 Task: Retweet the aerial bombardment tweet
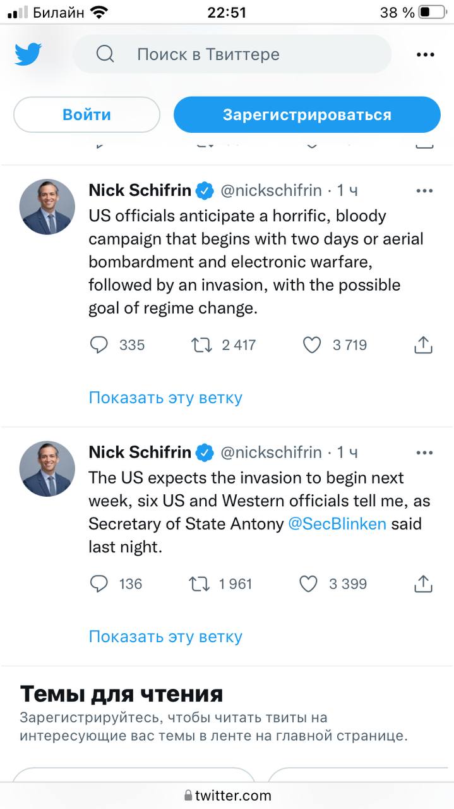[200, 345]
